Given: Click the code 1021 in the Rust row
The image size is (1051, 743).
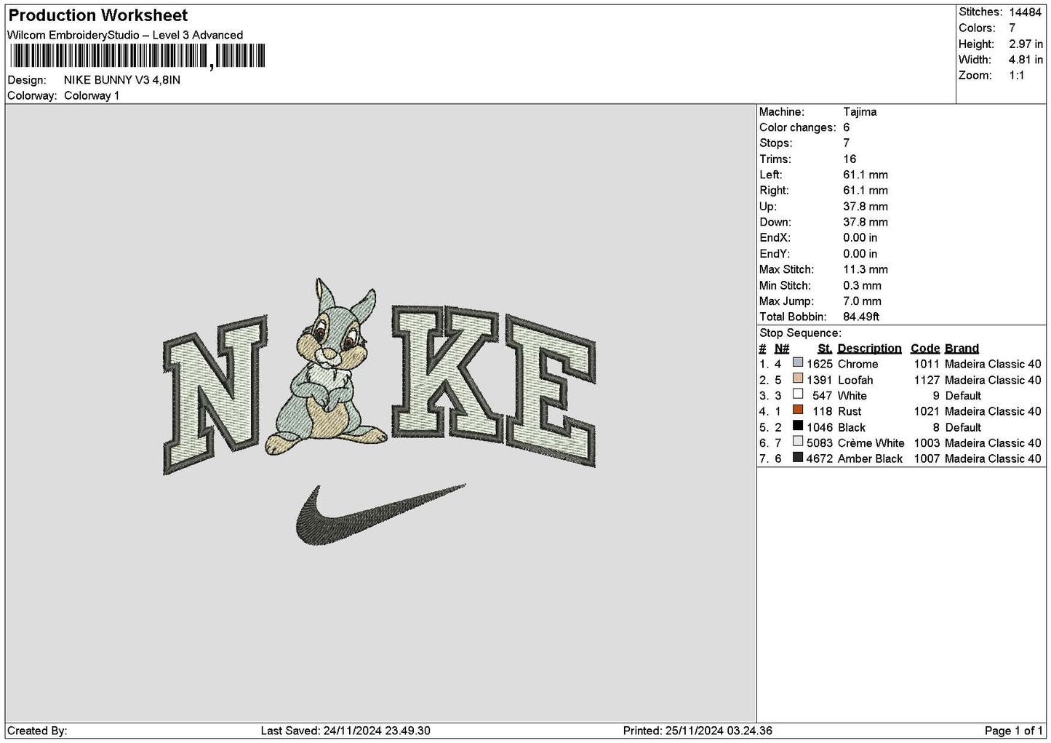Looking at the screenshot, I should 927,411.
